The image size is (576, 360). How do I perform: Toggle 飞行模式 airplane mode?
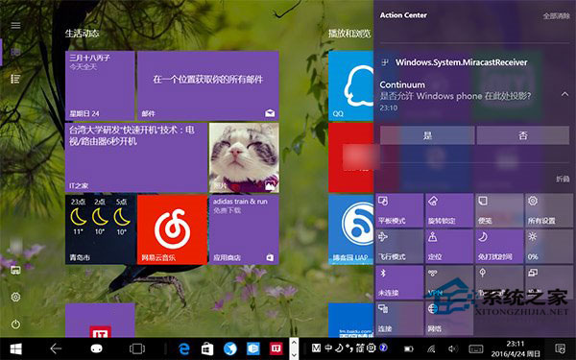click(399, 247)
